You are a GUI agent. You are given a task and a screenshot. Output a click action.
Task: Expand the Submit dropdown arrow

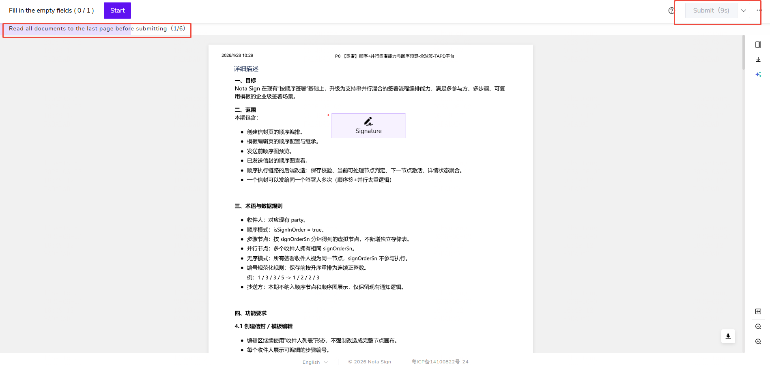pos(744,11)
